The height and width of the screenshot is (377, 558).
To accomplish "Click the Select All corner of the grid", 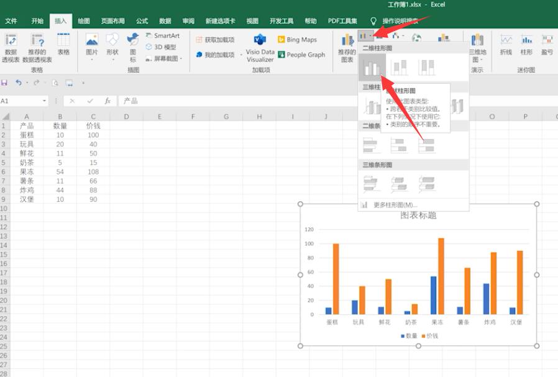I will [x=5, y=116].
